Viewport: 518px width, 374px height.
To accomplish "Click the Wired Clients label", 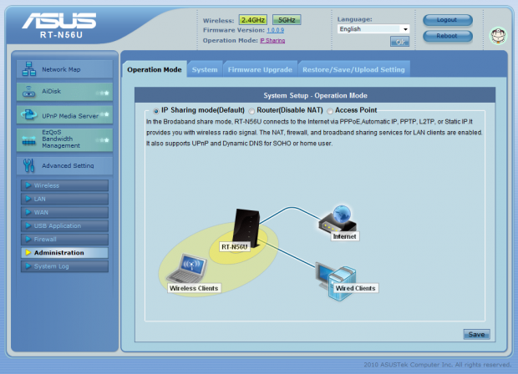I will [355, 288].
